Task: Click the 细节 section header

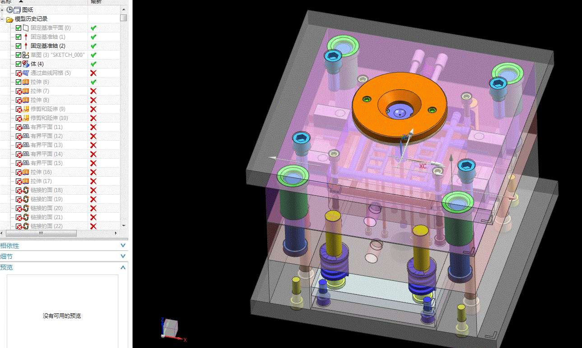Action: [x=64, y=256]
